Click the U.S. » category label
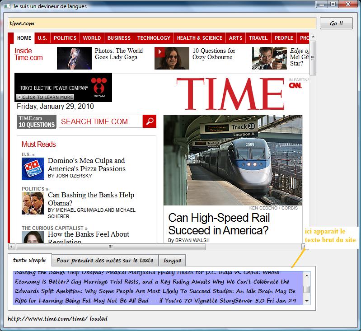This screenshot has width=361, height=331. [28, 154]
